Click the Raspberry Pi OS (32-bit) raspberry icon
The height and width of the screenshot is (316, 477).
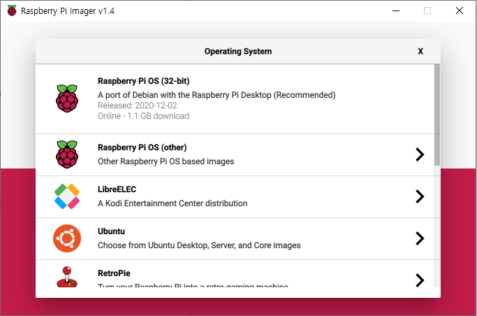point(67,99)
